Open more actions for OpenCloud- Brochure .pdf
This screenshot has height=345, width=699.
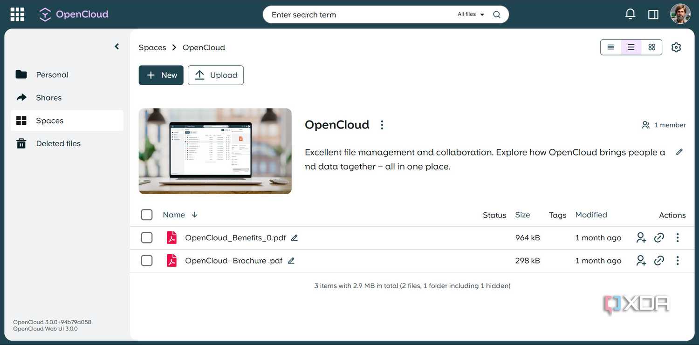(678, 261)
